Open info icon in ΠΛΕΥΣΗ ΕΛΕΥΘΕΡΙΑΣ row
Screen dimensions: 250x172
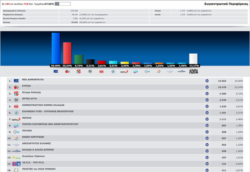pyautogui.click(x=207, y=126)
